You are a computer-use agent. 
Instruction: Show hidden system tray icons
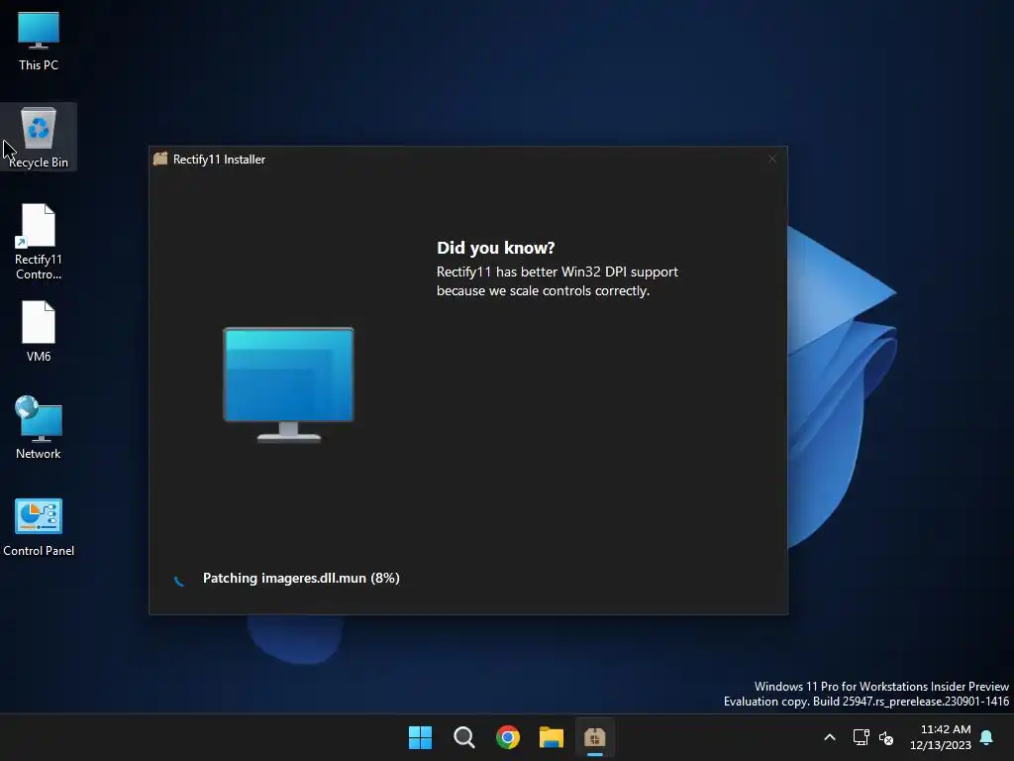tap(830, 737)
